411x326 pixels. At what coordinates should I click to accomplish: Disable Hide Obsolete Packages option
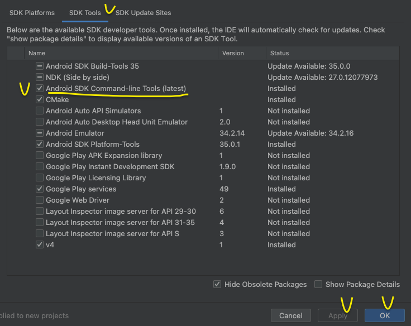(217, 284)
